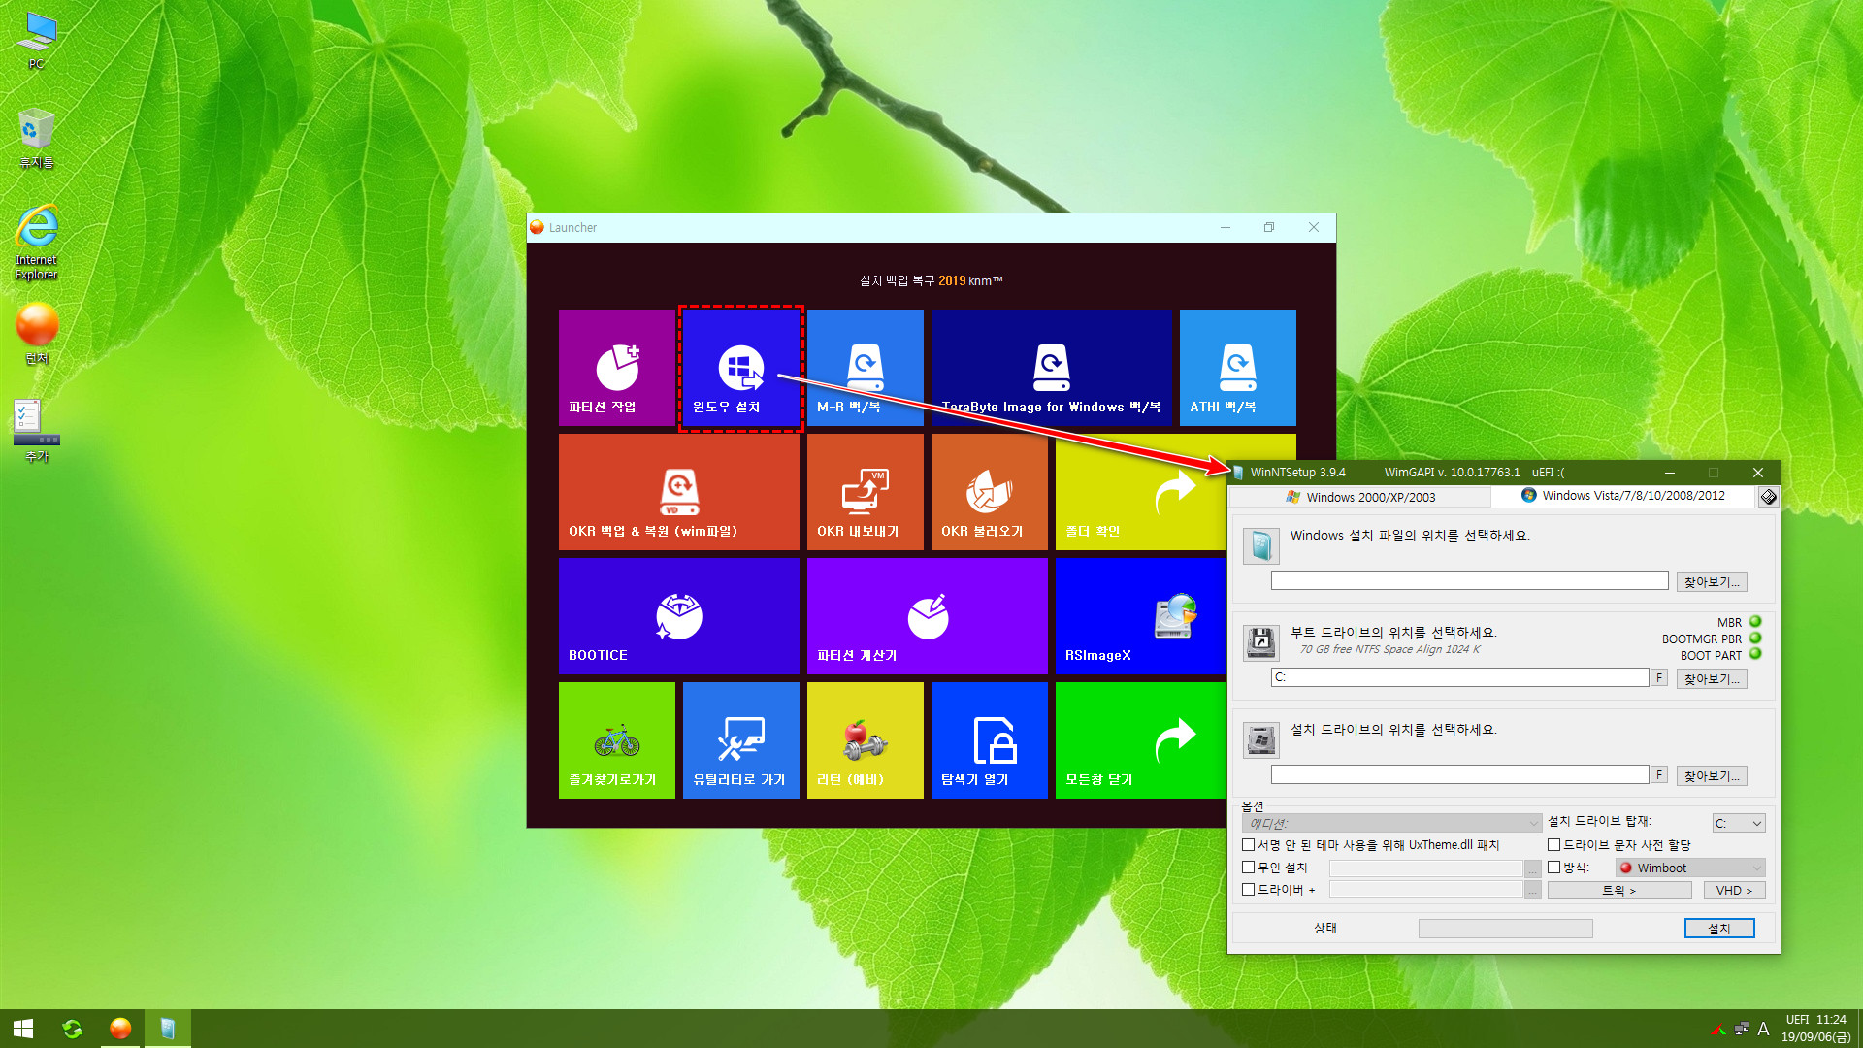The image size is (1863, 1048).
Task: Select the M-R 백/복 backup icon
Action: pos(865,367)
